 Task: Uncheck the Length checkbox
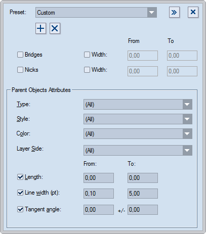(20, 177)
